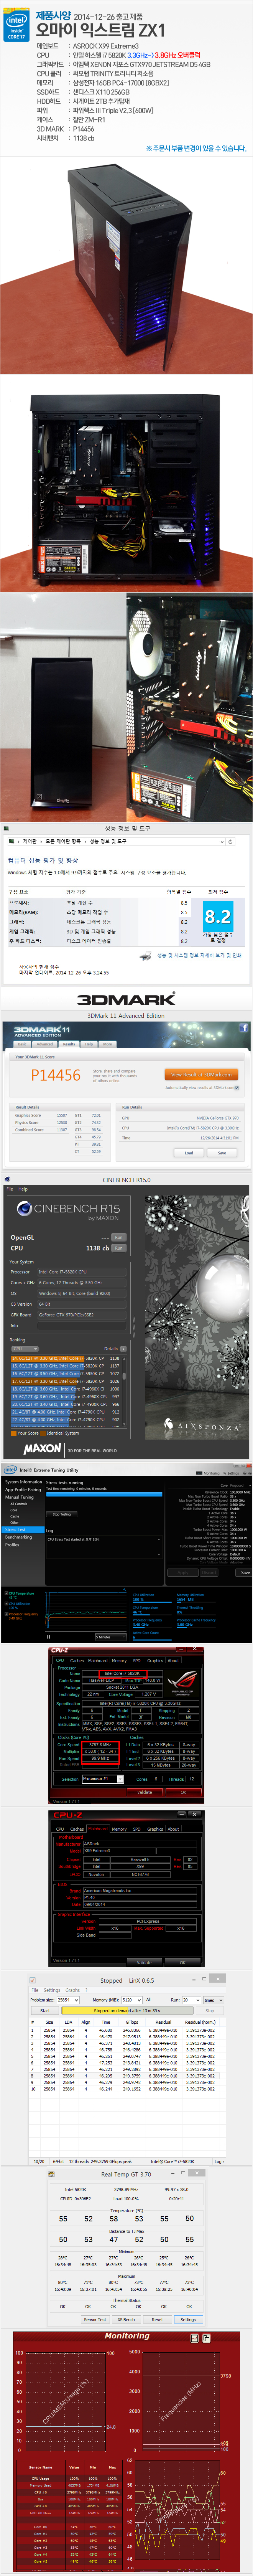Image resolution: width=253 pixels, height=2576 pixels.
Task: Click Stop Testing button in XTU
Action: 62,1515
